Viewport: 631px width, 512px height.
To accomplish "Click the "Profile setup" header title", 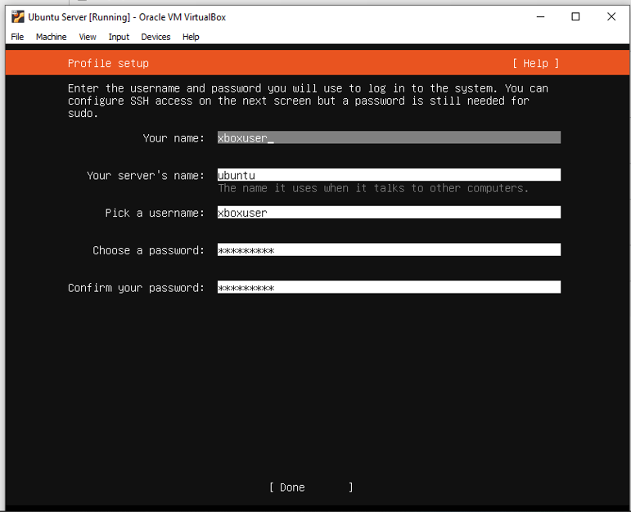I will (x=108, y=63).
